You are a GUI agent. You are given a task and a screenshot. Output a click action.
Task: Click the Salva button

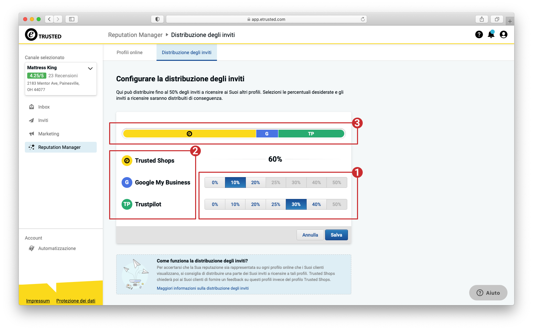[x=336, y=235]
